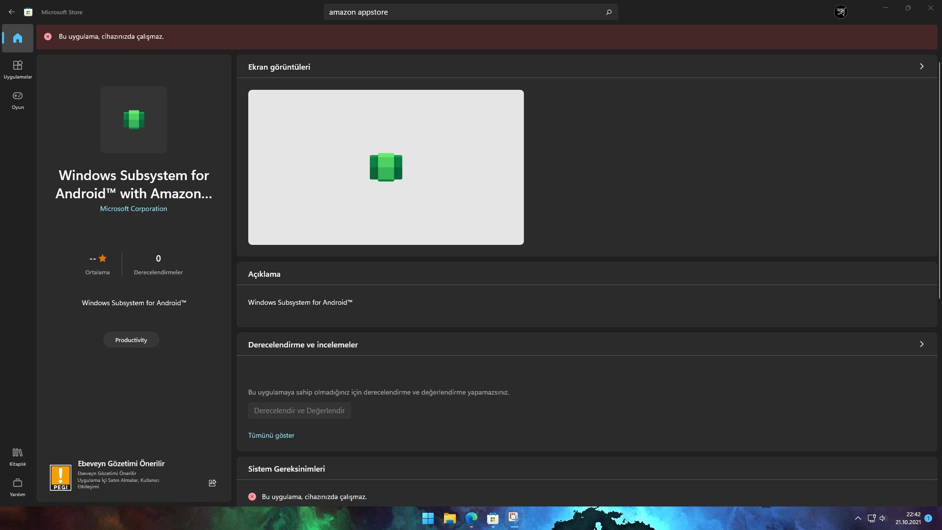Click the back arrow in title bar
Viewport: 942px width, 530px height.
11,12
